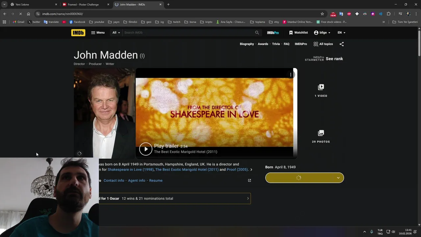Image resolution: width=421 pixels, height=237 pixels.
Task: Open the apps grid icon in bookmarks bar
Action: point(4,22)
